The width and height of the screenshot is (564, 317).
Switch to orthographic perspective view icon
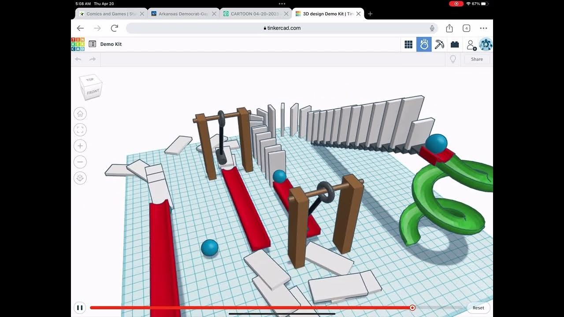coord(80,178)
